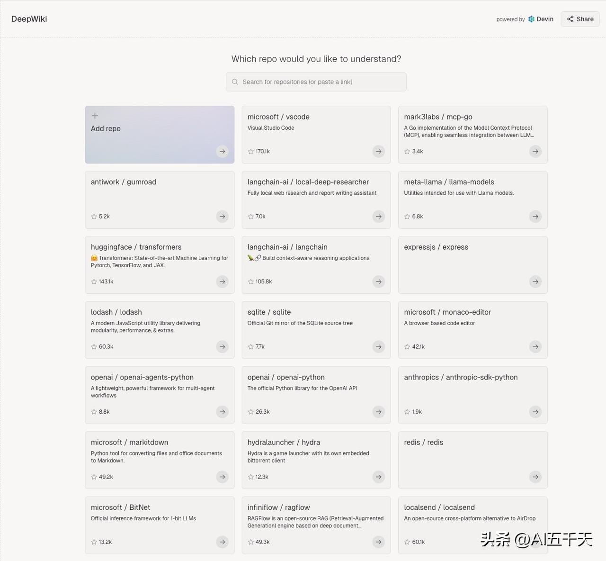
Task: Click arrow on mark3labs / mcp-go card
Action: pos(535,152)
